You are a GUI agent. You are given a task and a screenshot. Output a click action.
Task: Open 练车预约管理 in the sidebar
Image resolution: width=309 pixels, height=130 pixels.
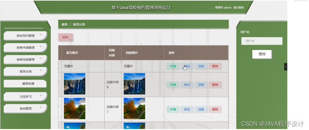[x=25, y=36]
